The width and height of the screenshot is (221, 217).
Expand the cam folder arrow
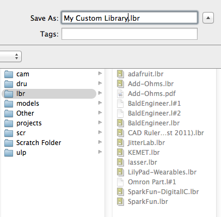click(x=100, y=74)
